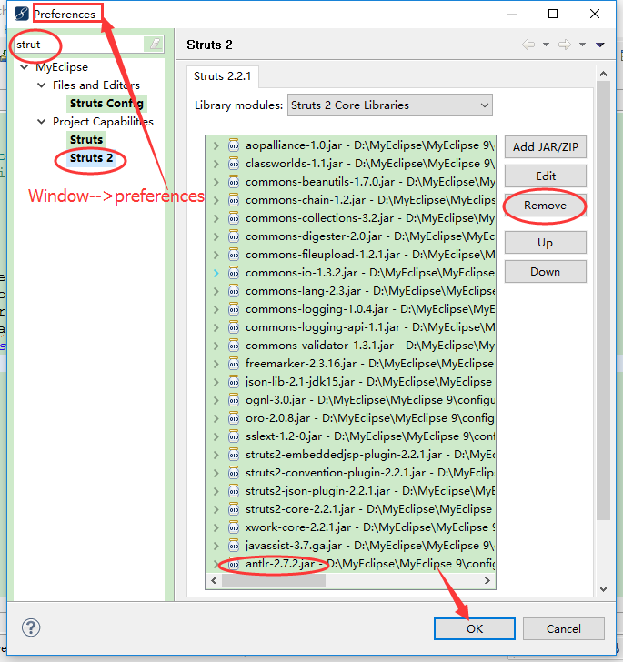Screen dimensions: 623x662
Task: Click jar icon for struts2-embeddedjsp-plugin-2.2.1.jar
Action: coord(234,455)
